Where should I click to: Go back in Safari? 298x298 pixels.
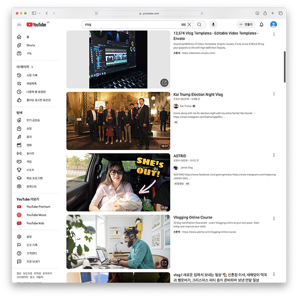click(47, 13)
